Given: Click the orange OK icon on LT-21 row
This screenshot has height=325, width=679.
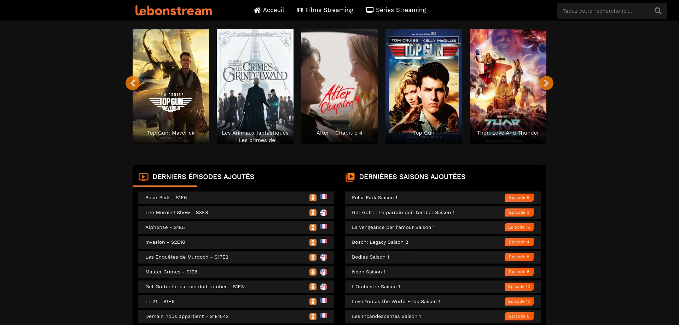Looking at the screenshot, I should pyautogui.click(x=313, y=302).
